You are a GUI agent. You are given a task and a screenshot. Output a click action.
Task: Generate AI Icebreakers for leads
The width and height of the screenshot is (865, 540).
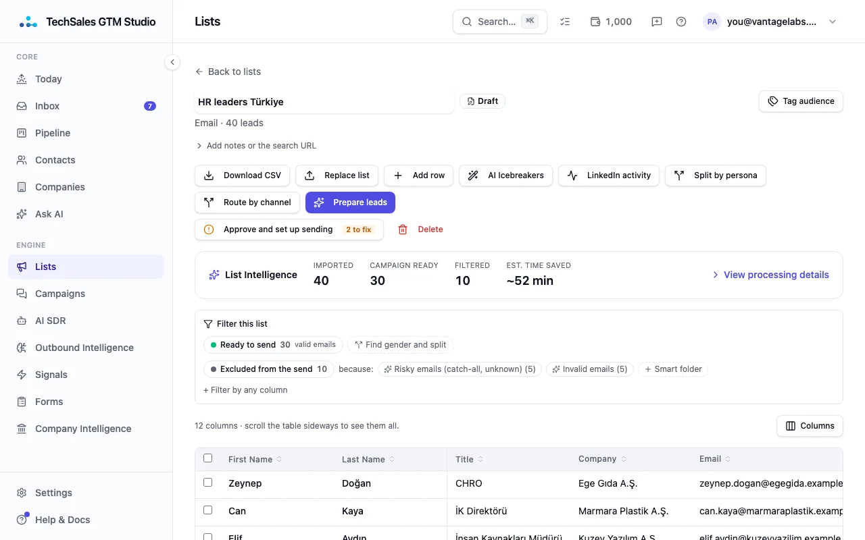pyautogui.click(x=506, y=175)
